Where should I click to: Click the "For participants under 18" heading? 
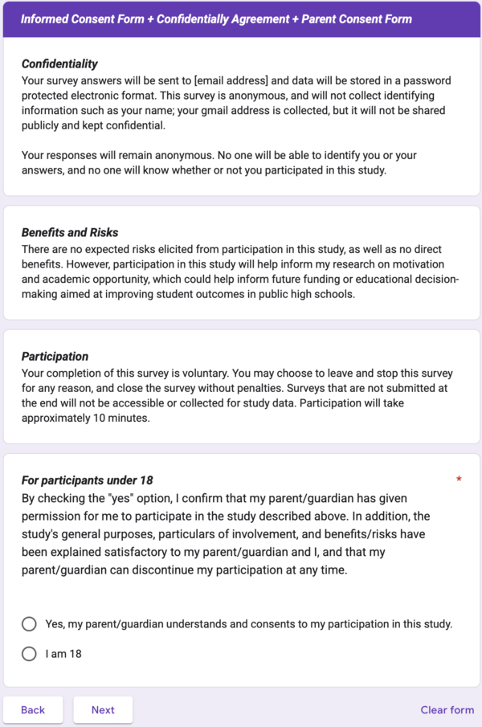pyautogui.click(x=85, y=479)
